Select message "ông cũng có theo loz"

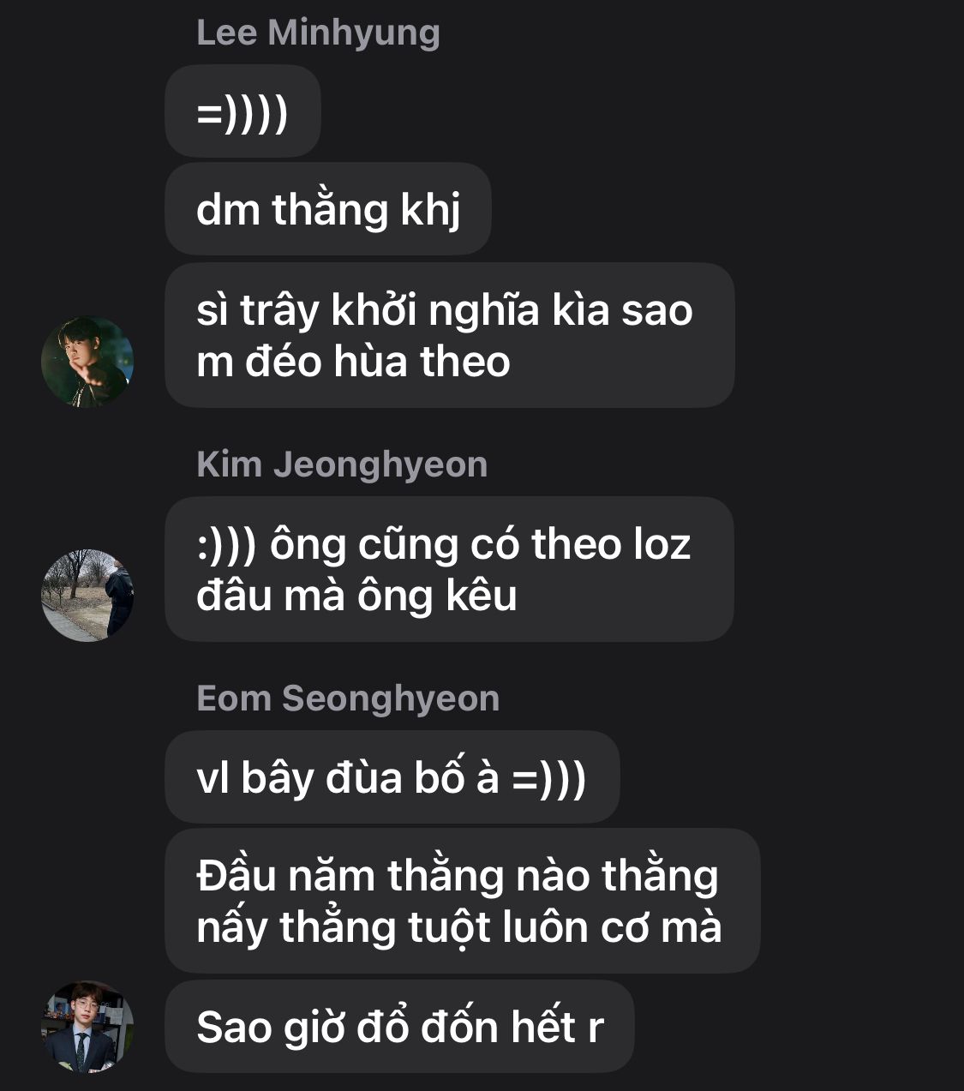click(449, 569)
